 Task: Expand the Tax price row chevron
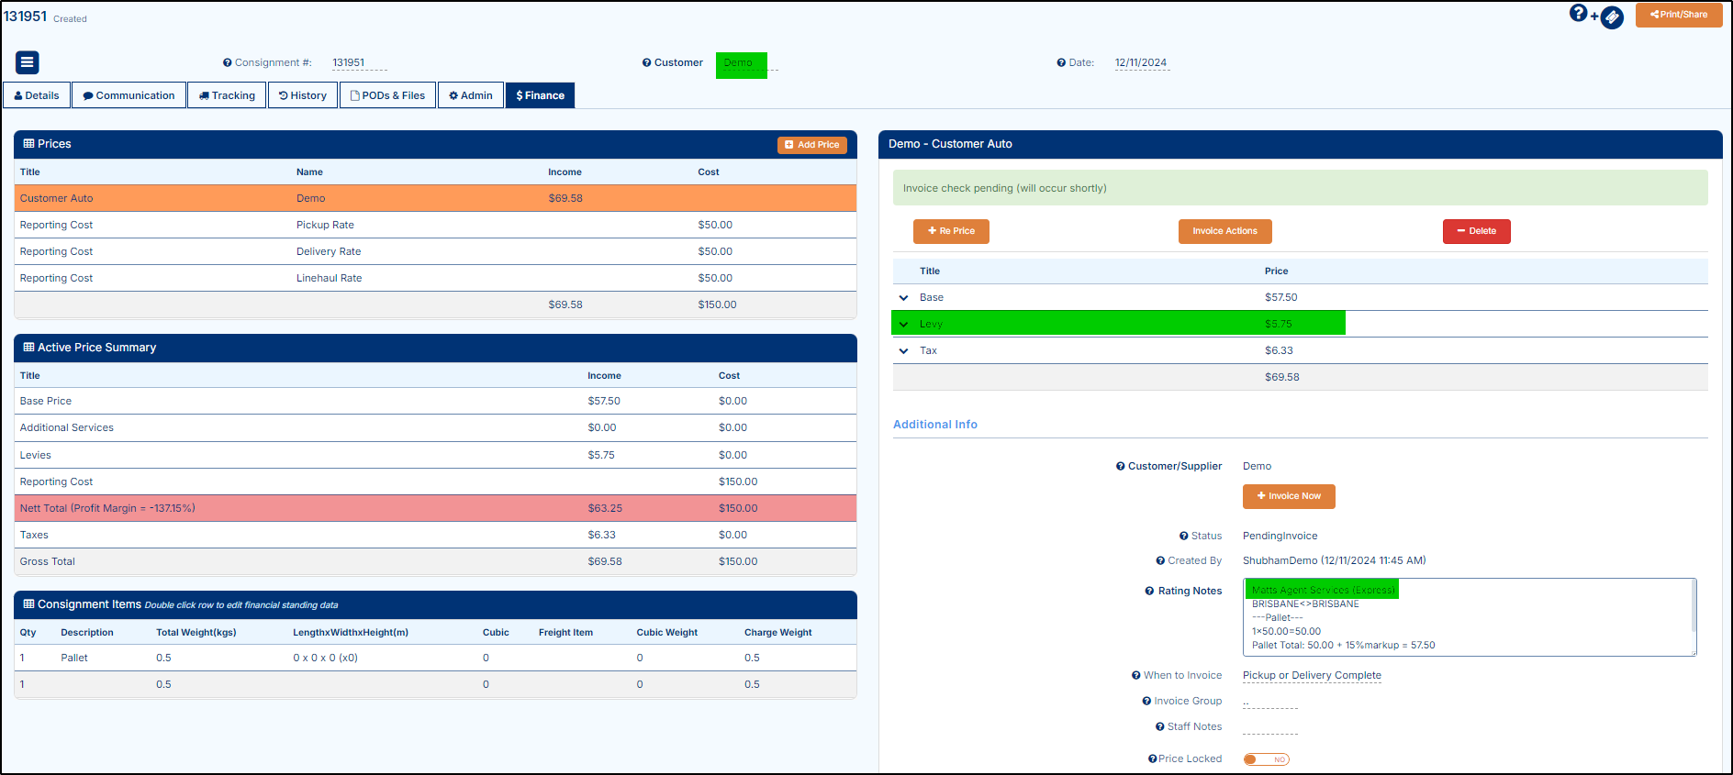coord(904,351)
